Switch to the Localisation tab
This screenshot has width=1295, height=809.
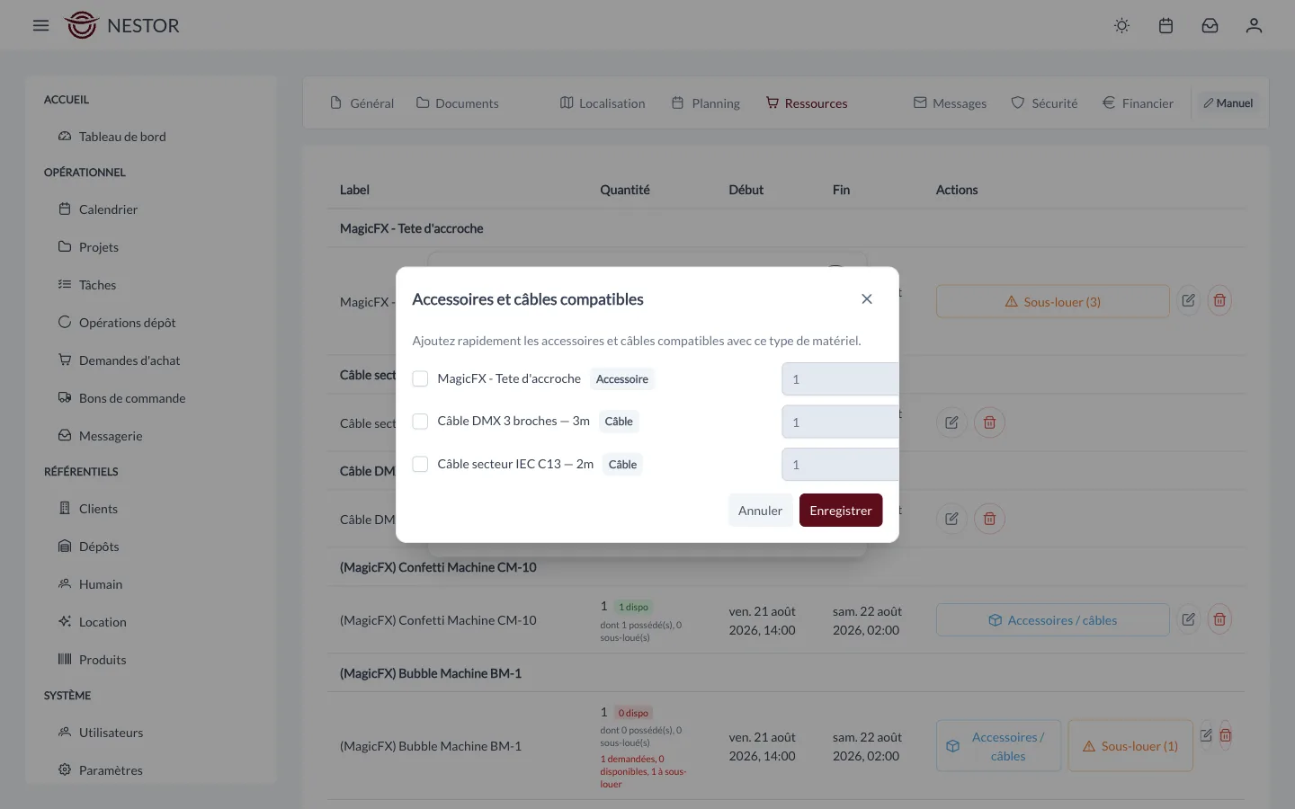[603, 103]
